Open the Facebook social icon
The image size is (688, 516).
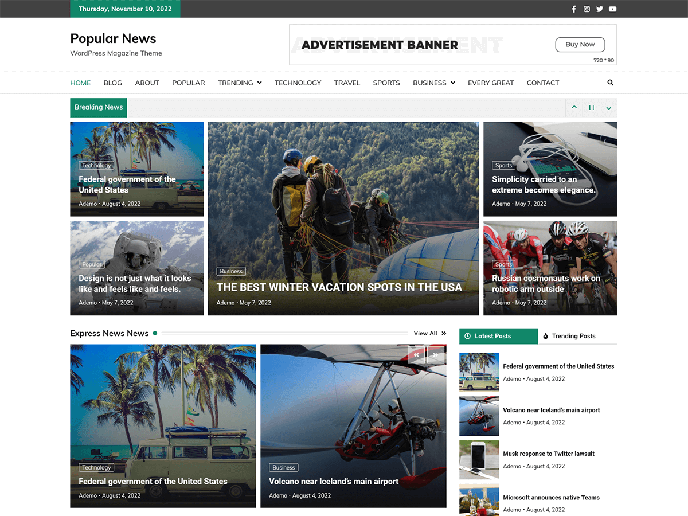pos(573,9)
